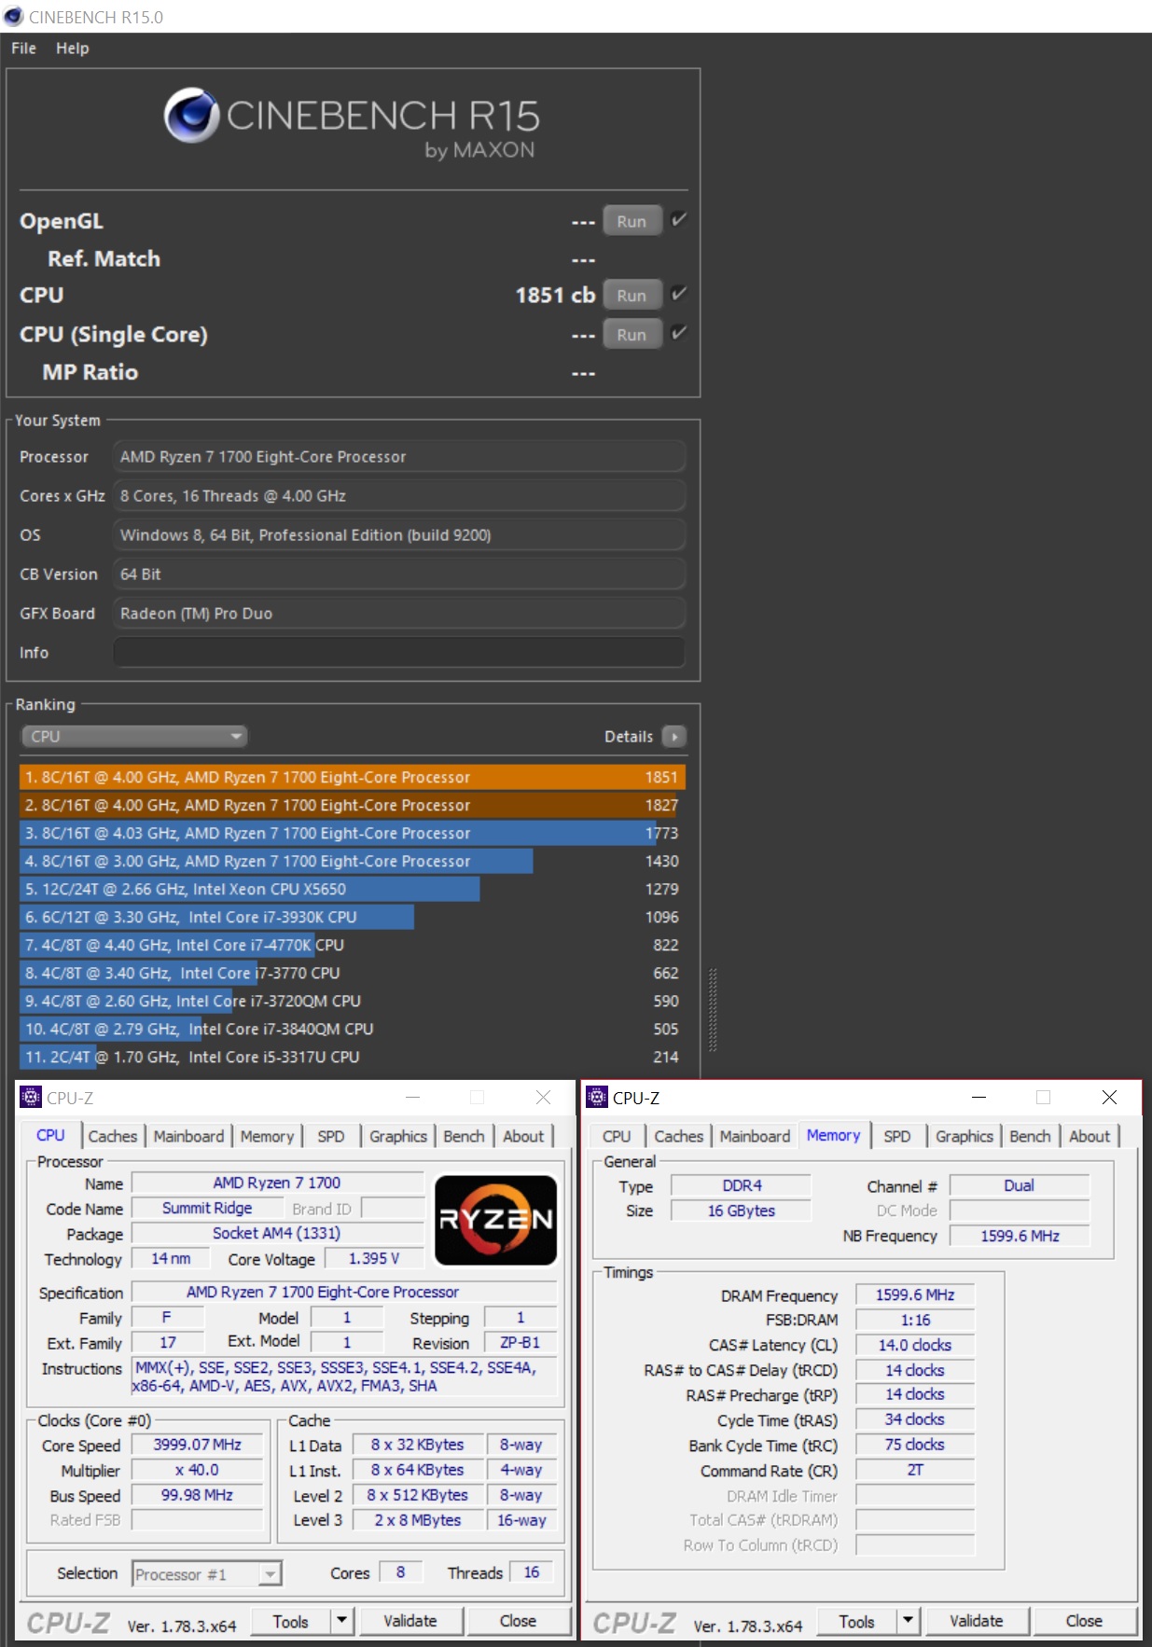Open Bench tab in left CPU-Z

tap(464, 1136)
